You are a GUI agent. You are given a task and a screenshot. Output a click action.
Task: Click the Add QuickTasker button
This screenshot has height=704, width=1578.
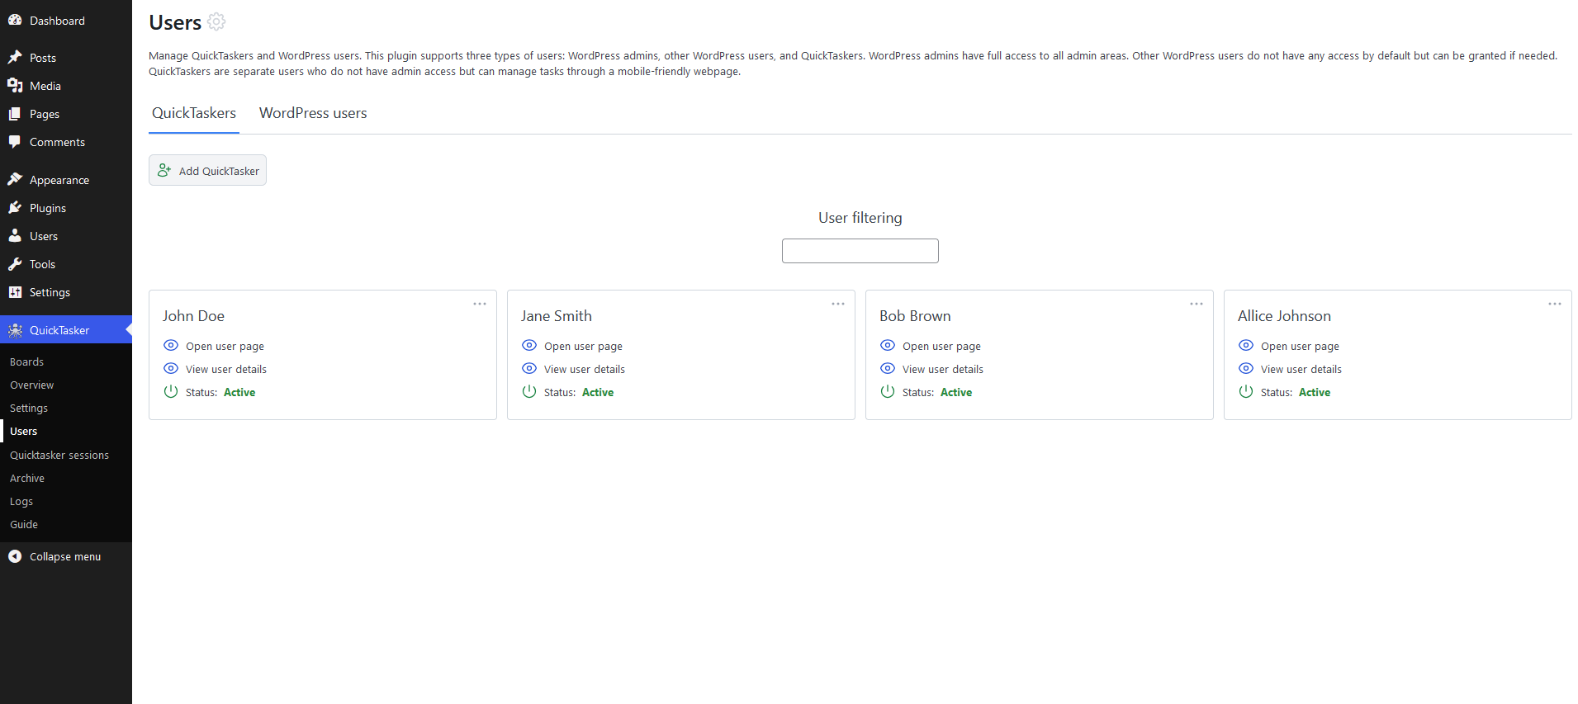(207, 170)
